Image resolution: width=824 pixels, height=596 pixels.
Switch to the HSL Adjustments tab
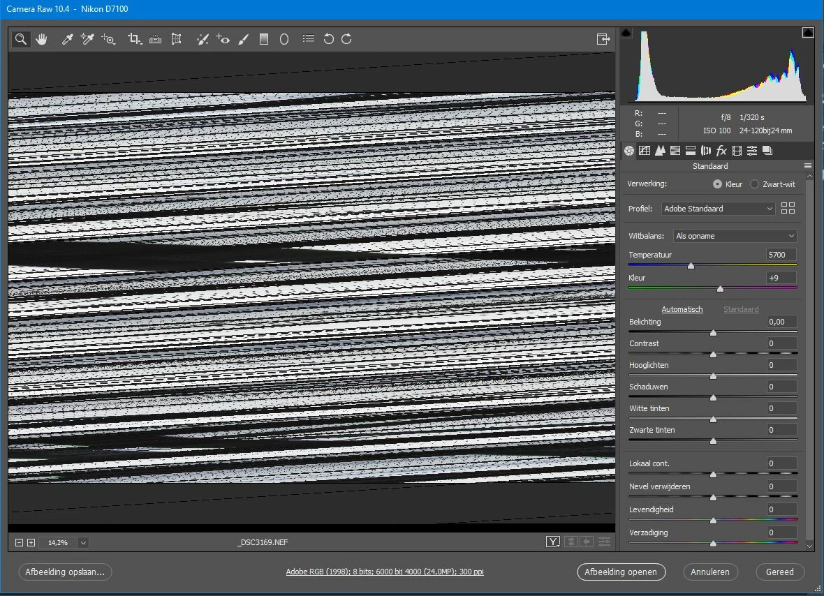pyautogui.click(x=675, y=151)
